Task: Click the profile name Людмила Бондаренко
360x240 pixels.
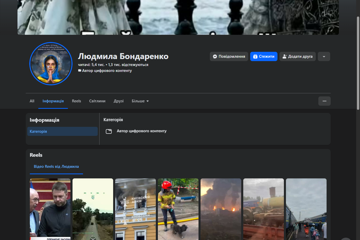Action: coord(123,56)
